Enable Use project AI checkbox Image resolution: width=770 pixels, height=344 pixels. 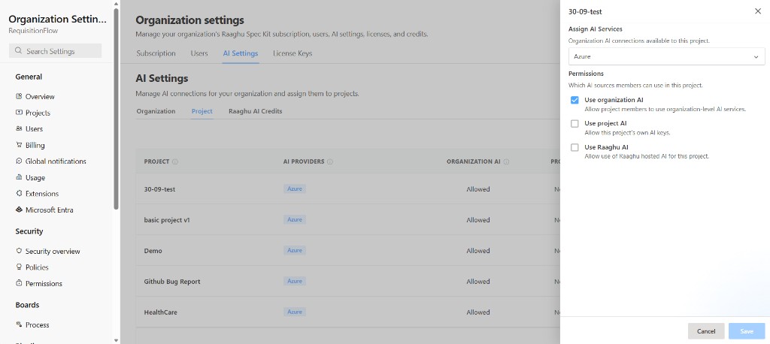[x=574, y=124]
